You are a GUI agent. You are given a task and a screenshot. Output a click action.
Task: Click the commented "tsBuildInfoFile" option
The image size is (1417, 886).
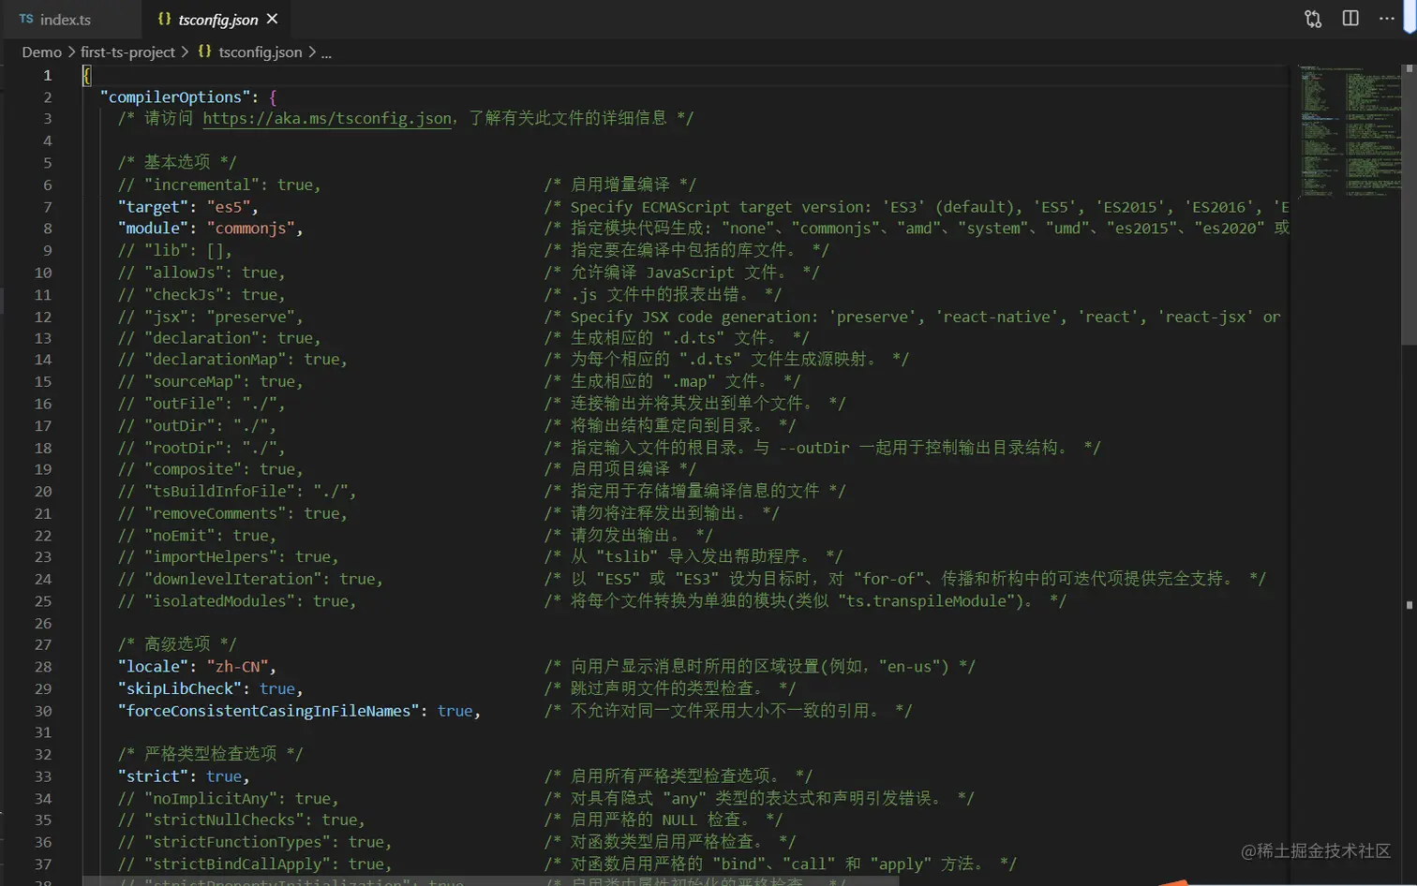237,492
